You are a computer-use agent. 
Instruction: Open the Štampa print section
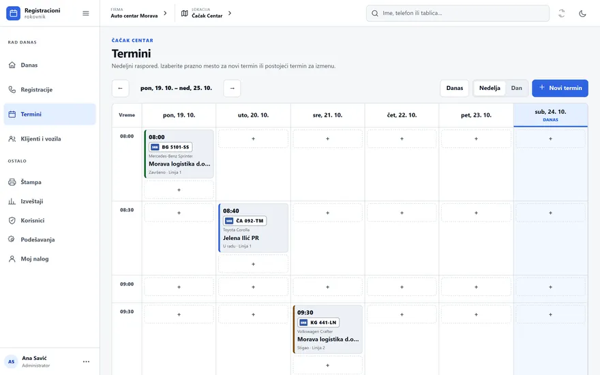point(50,182)
